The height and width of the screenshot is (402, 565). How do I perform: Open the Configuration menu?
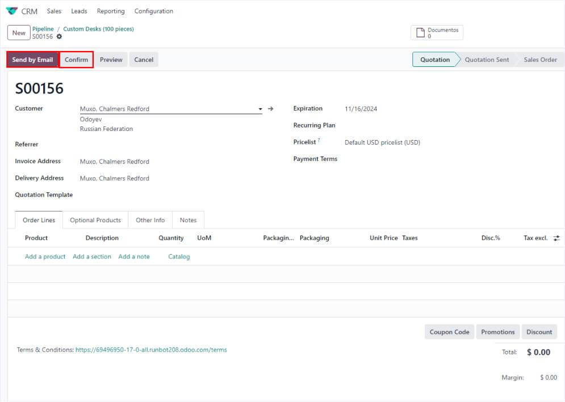[x=153, y=11]
